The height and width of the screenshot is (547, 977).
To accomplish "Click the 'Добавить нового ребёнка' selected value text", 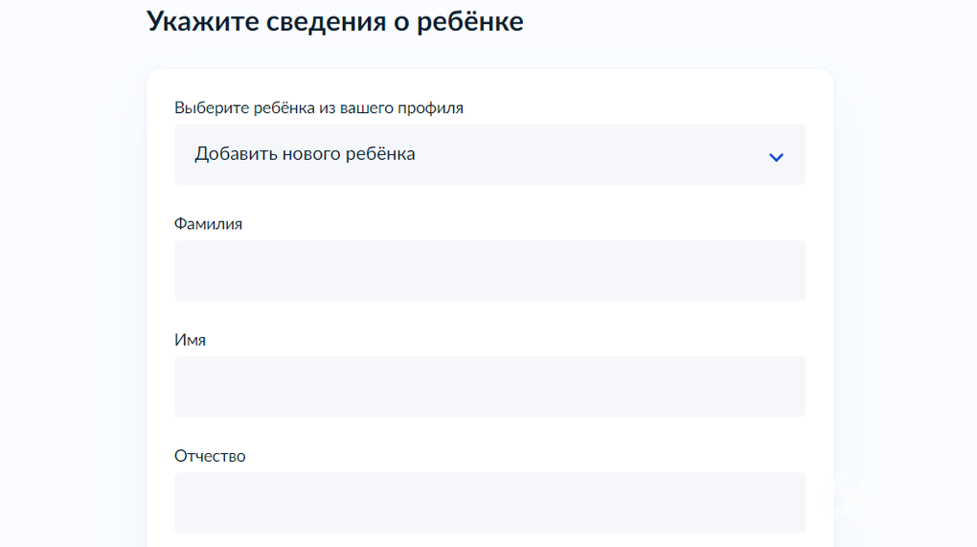I will [305, 154].
